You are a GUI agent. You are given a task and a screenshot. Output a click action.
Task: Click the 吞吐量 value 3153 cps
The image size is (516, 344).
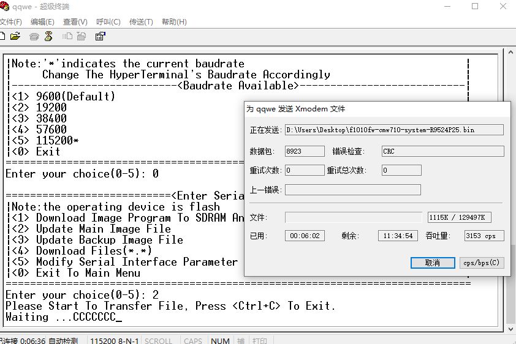coord(484,236)
